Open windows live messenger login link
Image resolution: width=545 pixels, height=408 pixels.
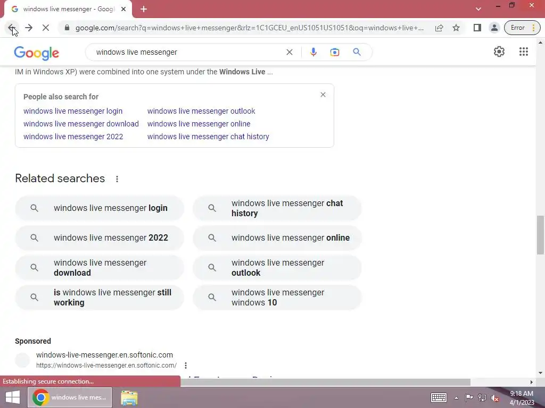pyautogui.click(x=73, y=111)
